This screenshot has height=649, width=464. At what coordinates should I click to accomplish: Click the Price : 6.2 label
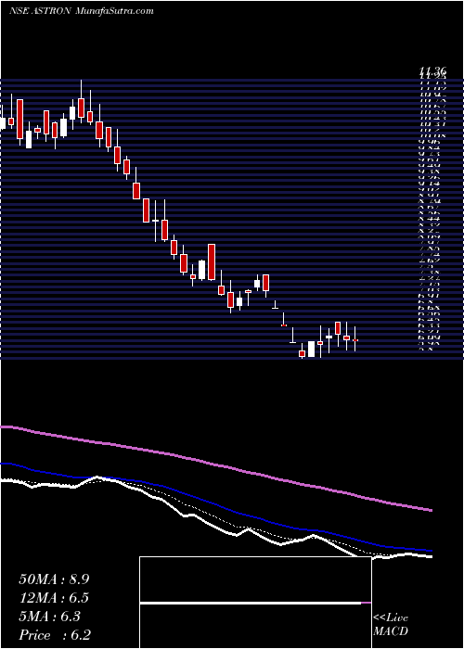pos(55,635)
